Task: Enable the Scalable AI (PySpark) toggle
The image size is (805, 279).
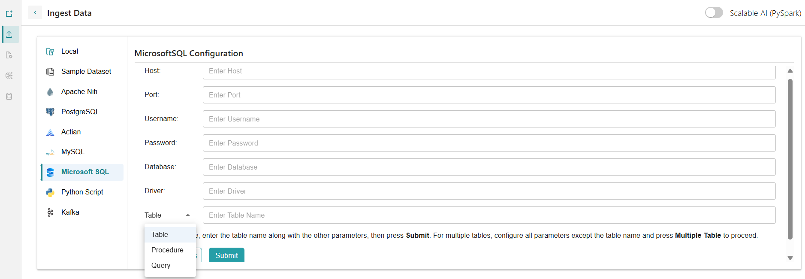Action: [x=714, y=12]
